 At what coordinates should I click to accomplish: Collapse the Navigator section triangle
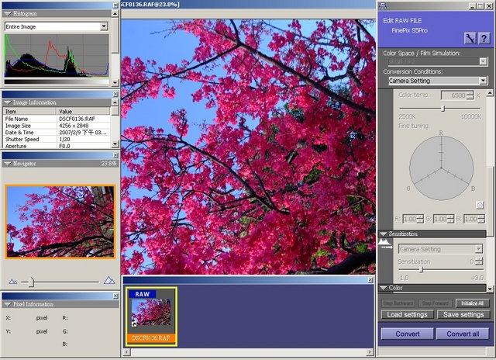(8, 164)
